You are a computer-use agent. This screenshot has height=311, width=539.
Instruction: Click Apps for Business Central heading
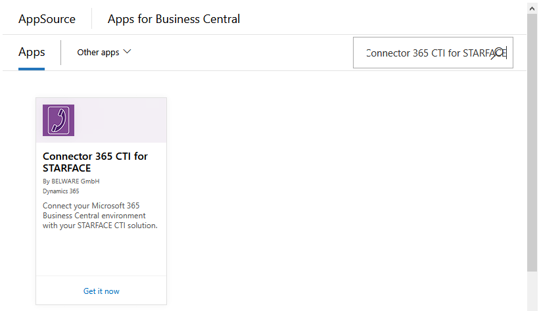point(174,19)
